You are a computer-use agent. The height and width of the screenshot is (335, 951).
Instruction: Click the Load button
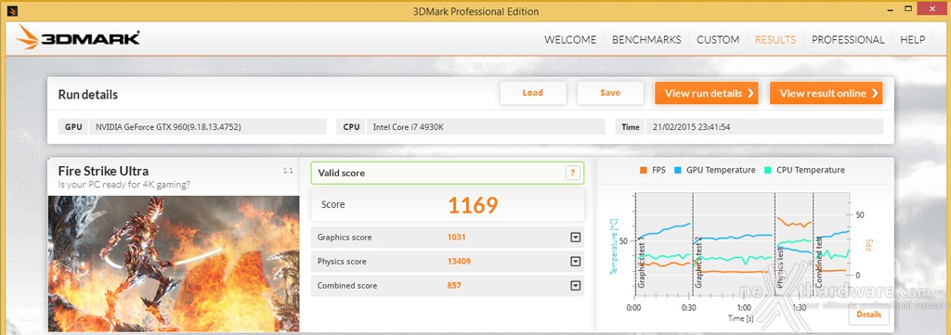tap(533, 93)
